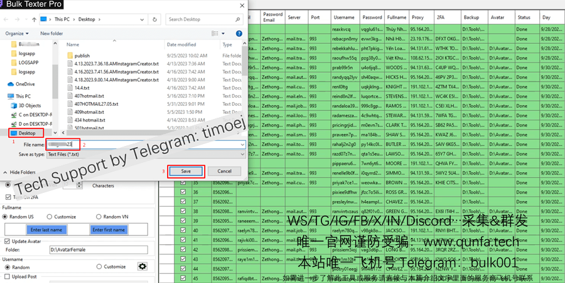Open the view options dropdown arrow
This screenshot has height=283, width=565.
point(223,33)
